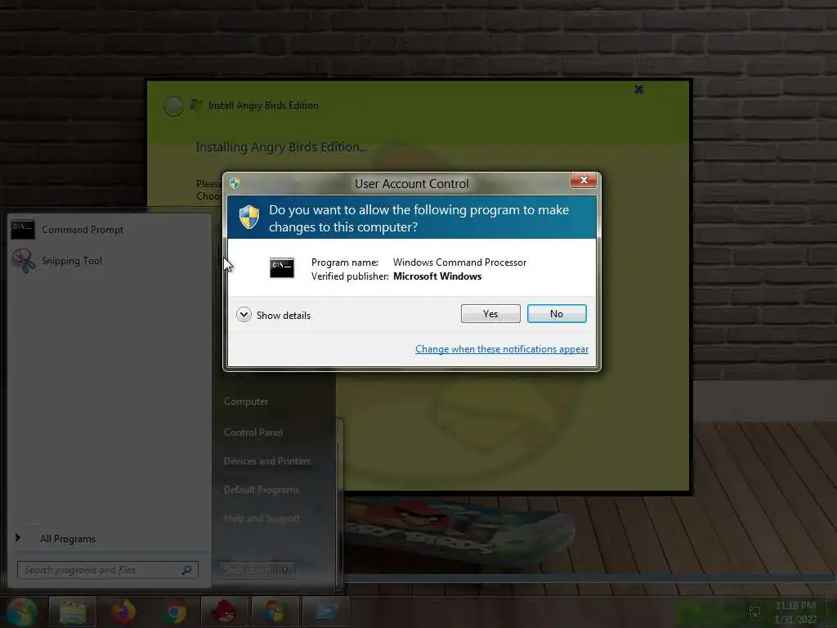Click the Windows Start orb
This screenshot has height=628, width=837.
(x=21, y=612)
